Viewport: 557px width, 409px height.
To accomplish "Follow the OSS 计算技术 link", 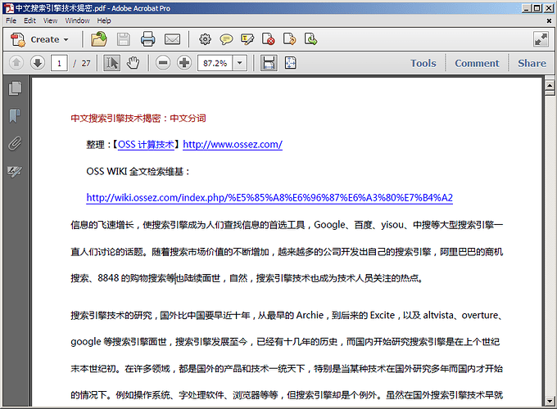I will tap(146, 144).
